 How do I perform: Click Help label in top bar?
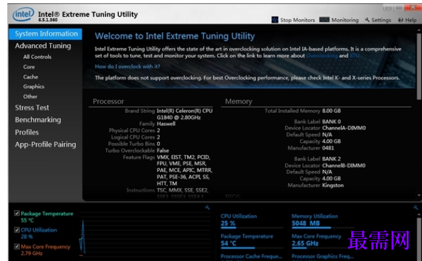pos(411,20)
